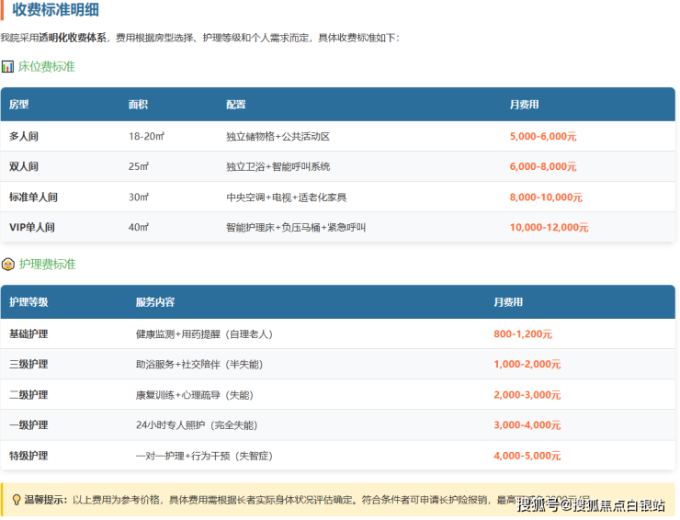Click the 标准单人间 row label
The image size is (680, 520).
[x=33, y=198]
